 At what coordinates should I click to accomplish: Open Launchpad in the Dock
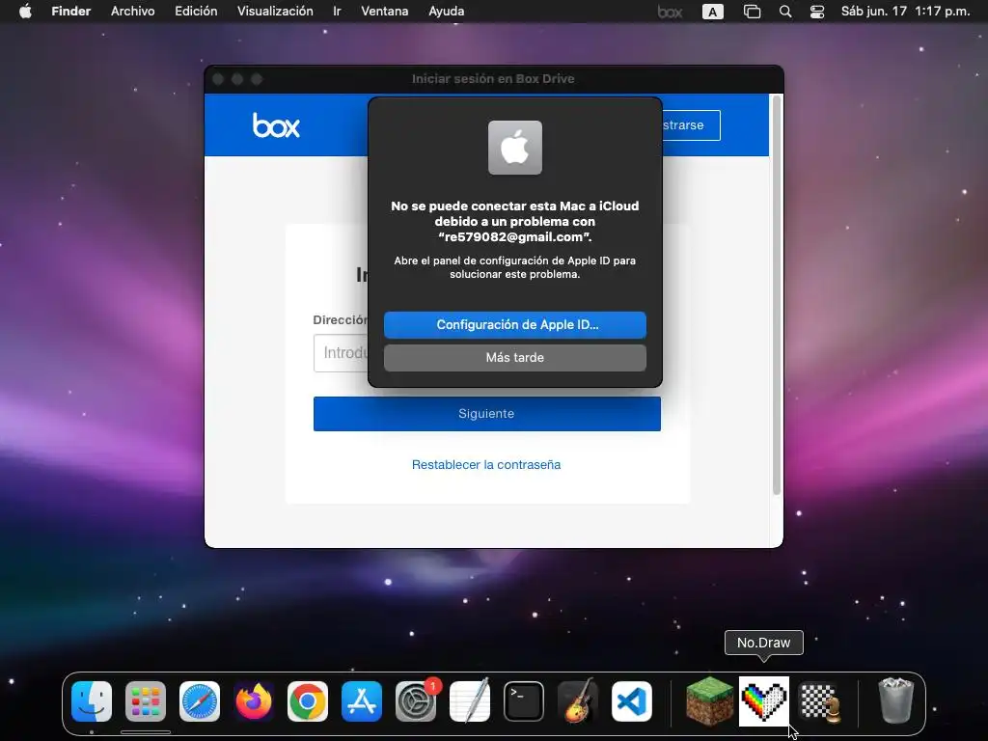[x=146, y=701]
